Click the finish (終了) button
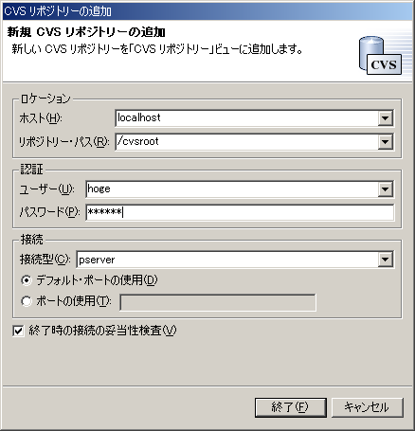Image resolution: width=415 pixels, height=431 pixels. pyautogui.click(x=291, y=407)
